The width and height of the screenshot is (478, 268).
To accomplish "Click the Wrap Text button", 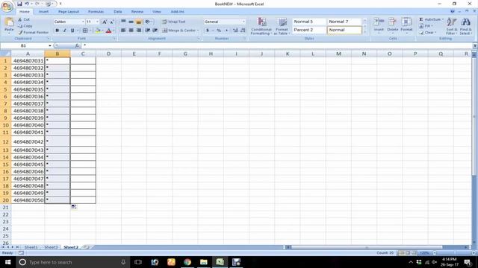I will pyautogui.click(x=173, y=22).
